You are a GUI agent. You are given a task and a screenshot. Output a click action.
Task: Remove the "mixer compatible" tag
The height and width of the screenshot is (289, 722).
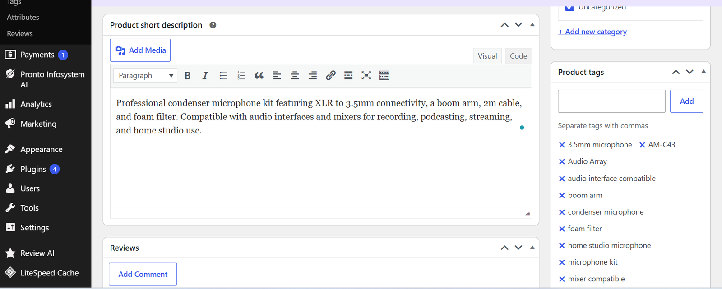pyautogui.click(x=562, y=279)
